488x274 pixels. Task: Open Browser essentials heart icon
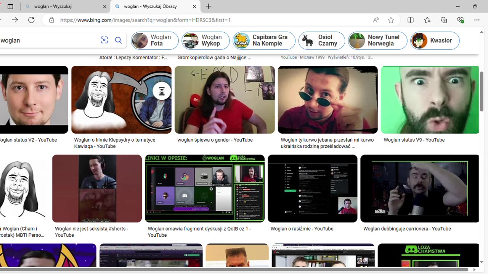(461, 20)
